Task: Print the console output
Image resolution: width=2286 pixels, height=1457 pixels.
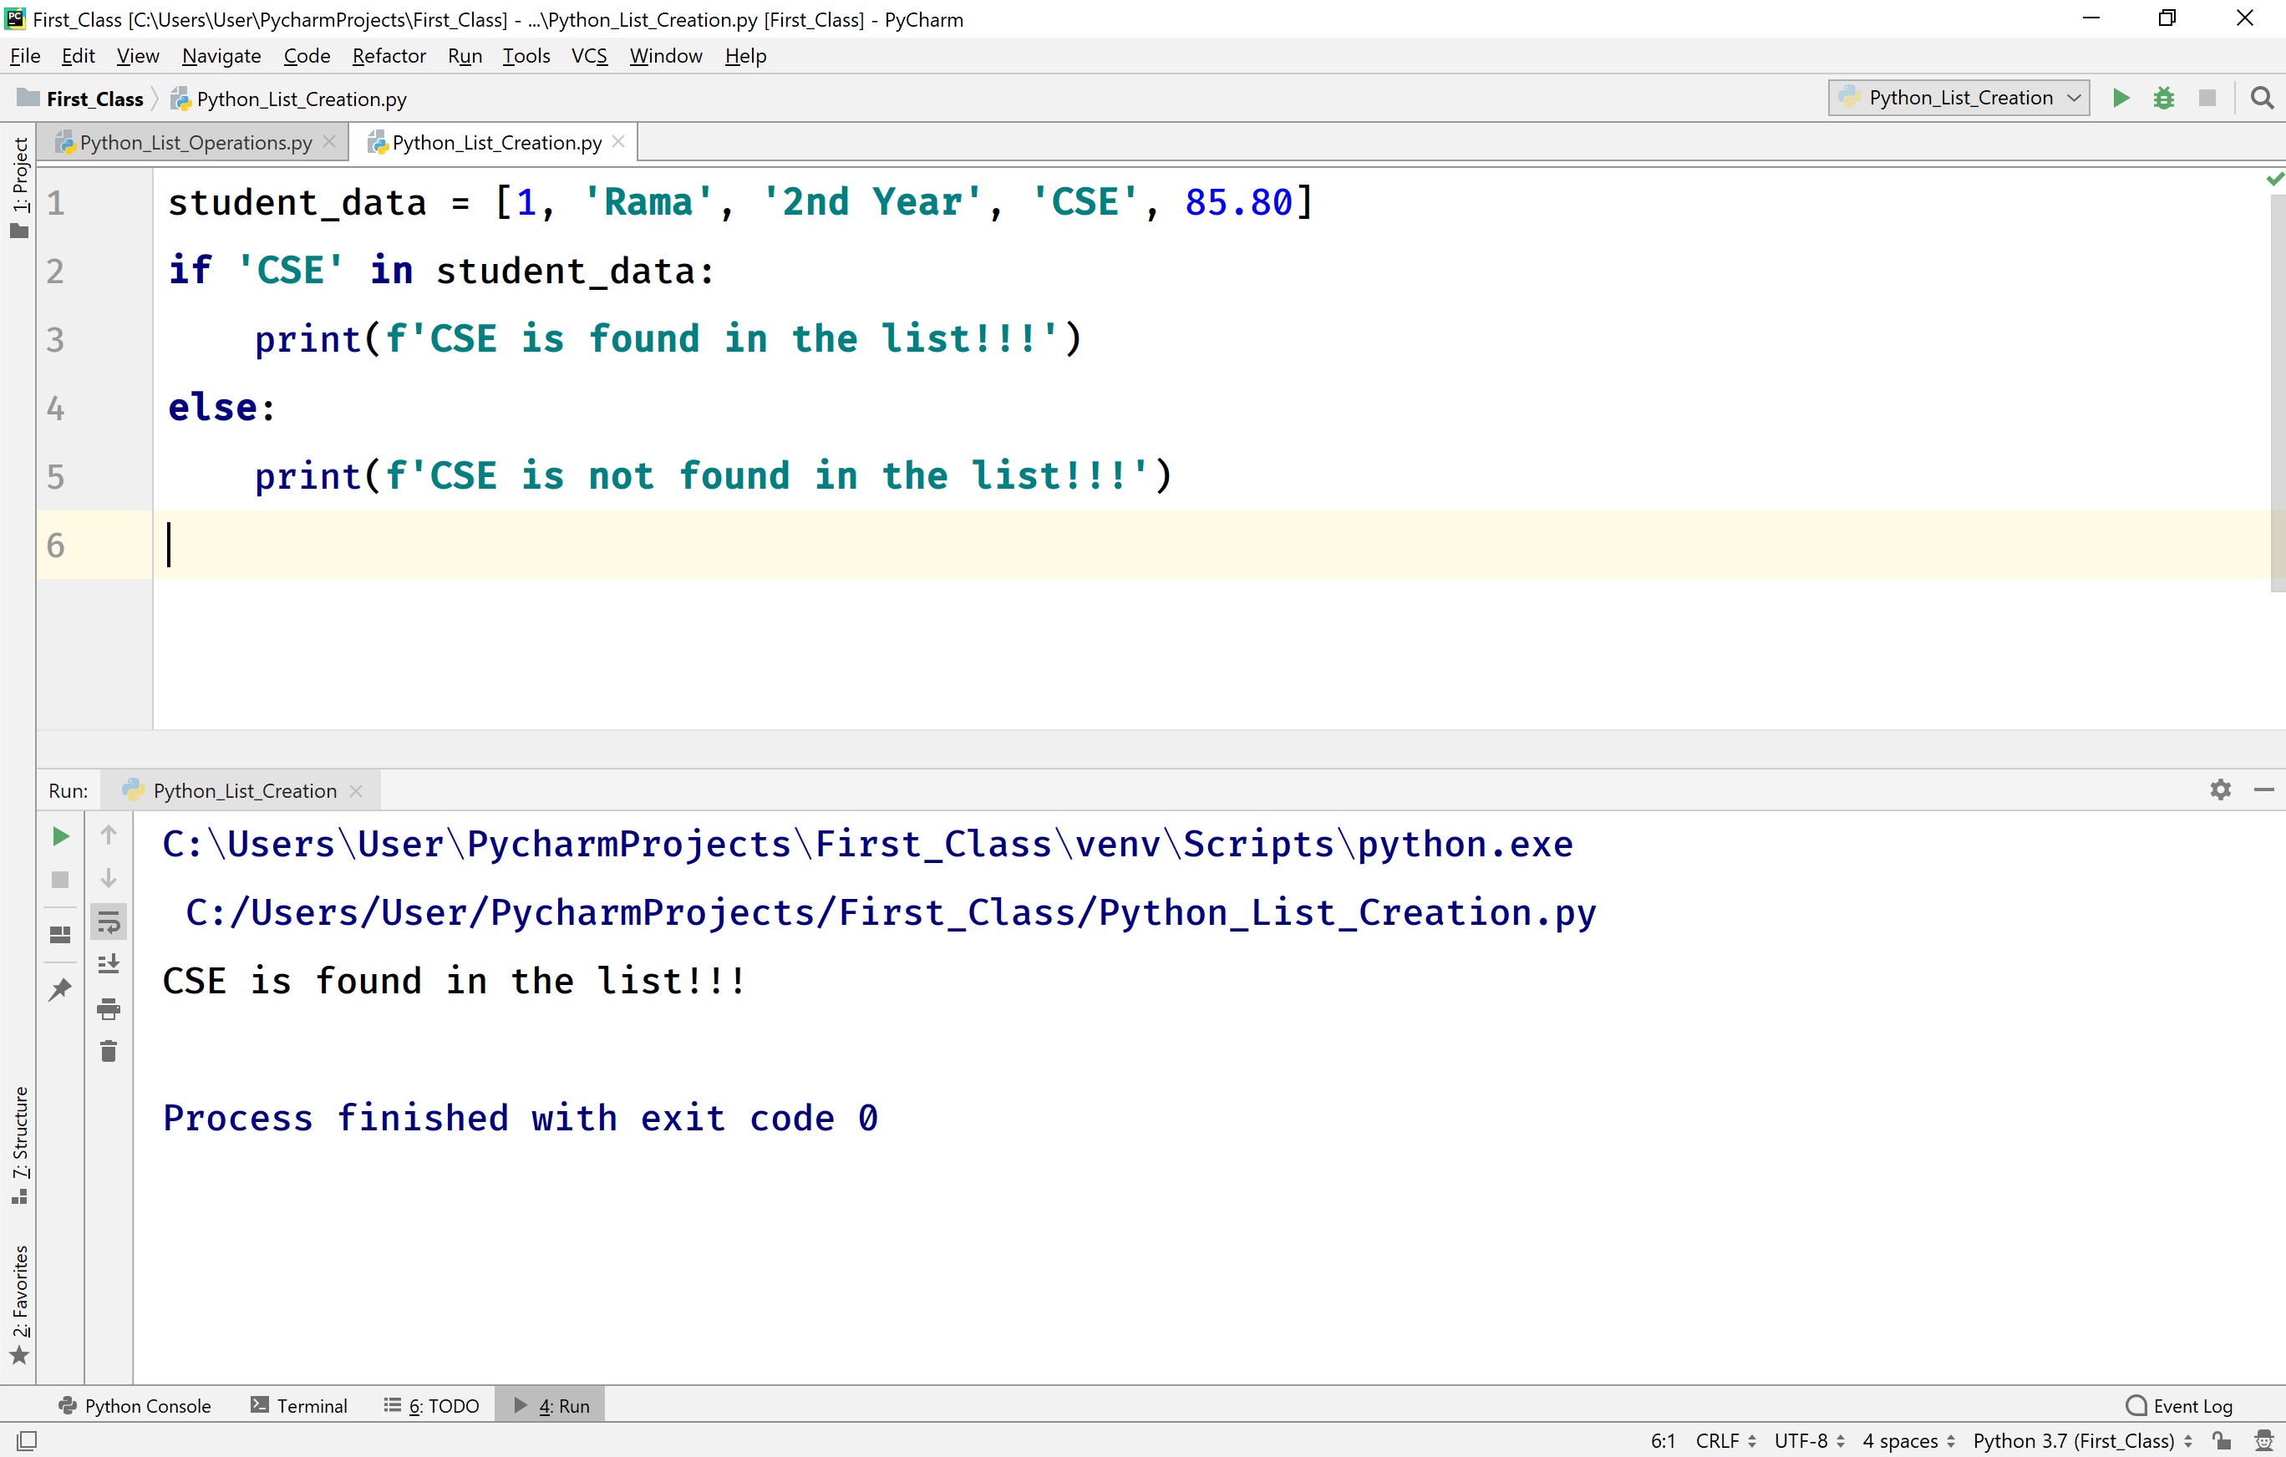Action: click(109, 1009)
